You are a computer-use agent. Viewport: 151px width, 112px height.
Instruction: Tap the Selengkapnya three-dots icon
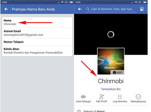click(x=138, y=97)
